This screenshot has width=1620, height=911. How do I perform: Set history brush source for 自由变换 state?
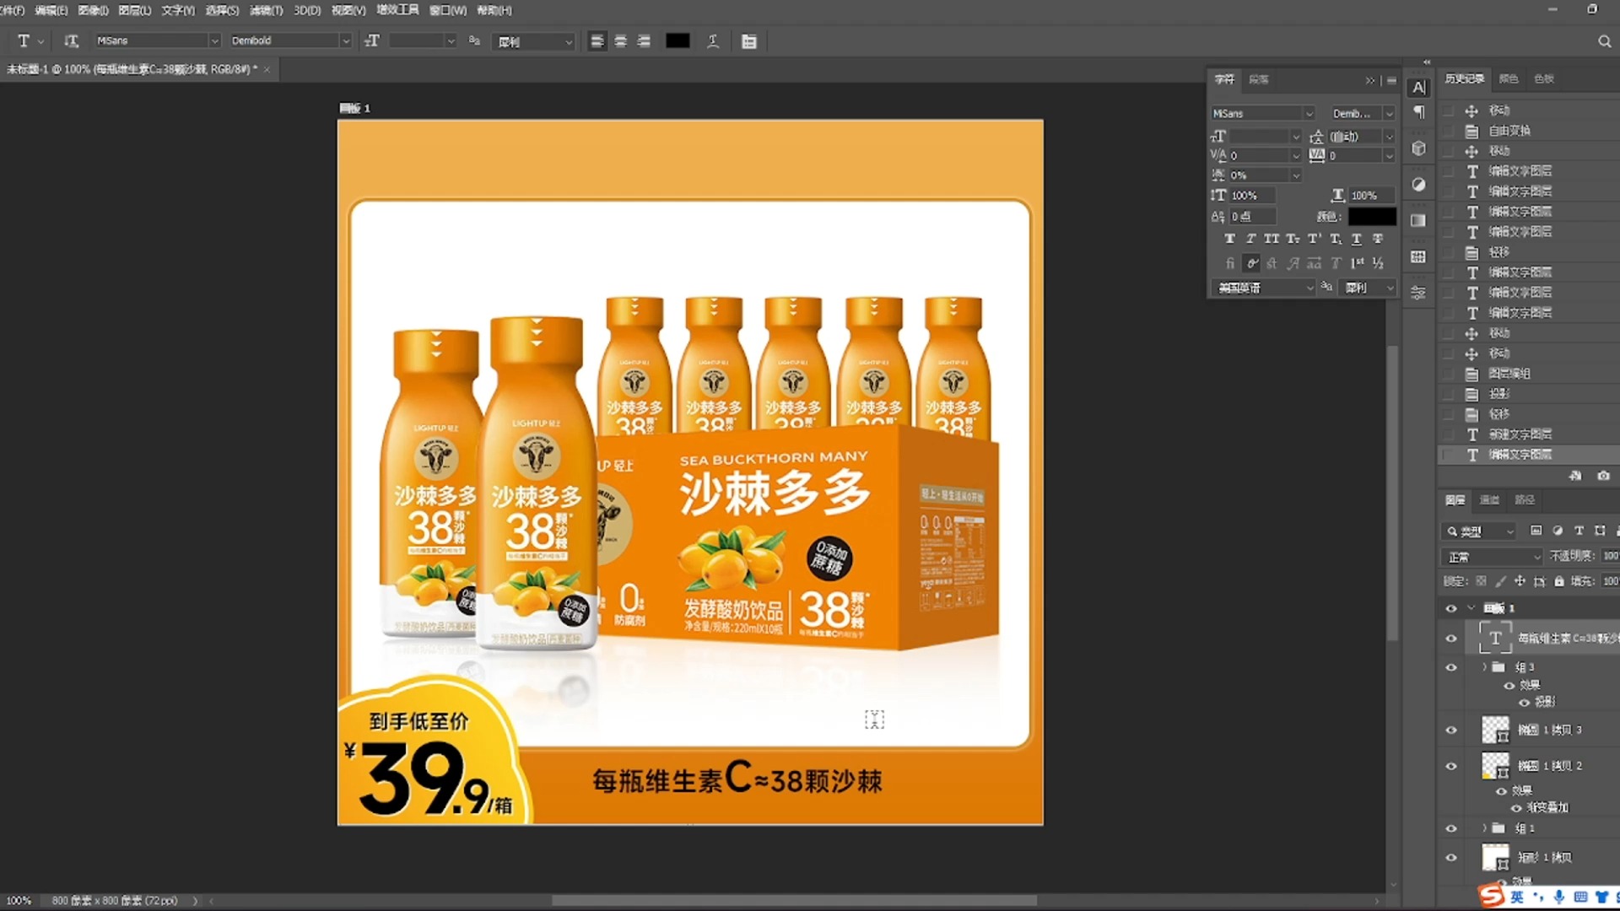[1449, 131]
